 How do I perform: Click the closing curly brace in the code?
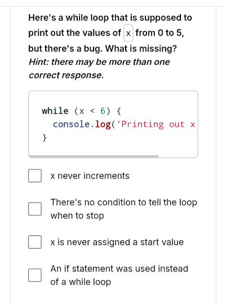point(45,138)
